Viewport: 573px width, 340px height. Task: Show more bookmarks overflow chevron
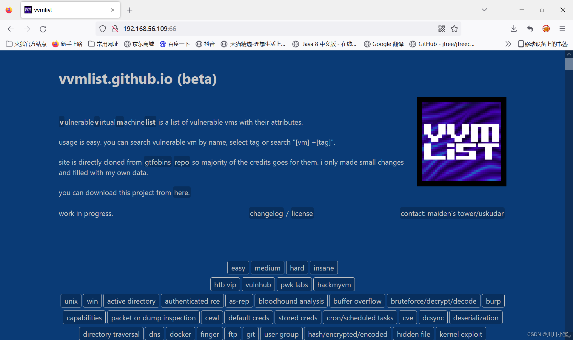(508, 44)
